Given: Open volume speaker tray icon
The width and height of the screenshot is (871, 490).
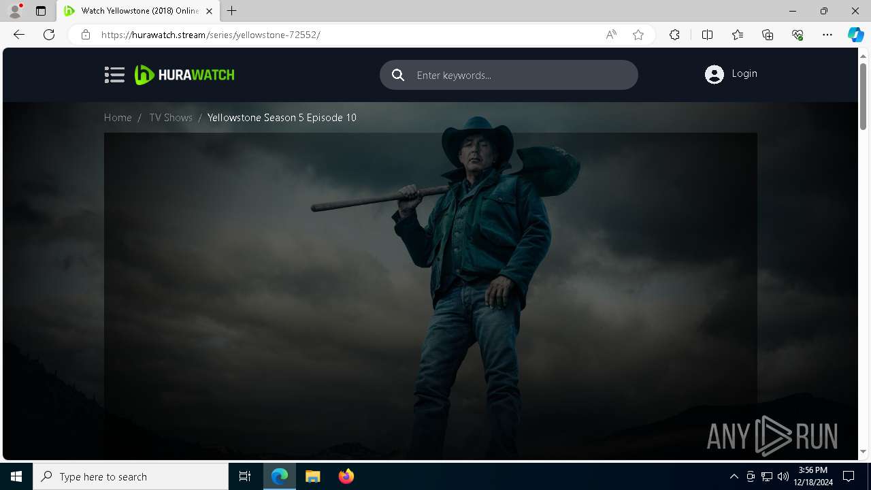Looking at the screenshot, I should [x=783, y=476].
